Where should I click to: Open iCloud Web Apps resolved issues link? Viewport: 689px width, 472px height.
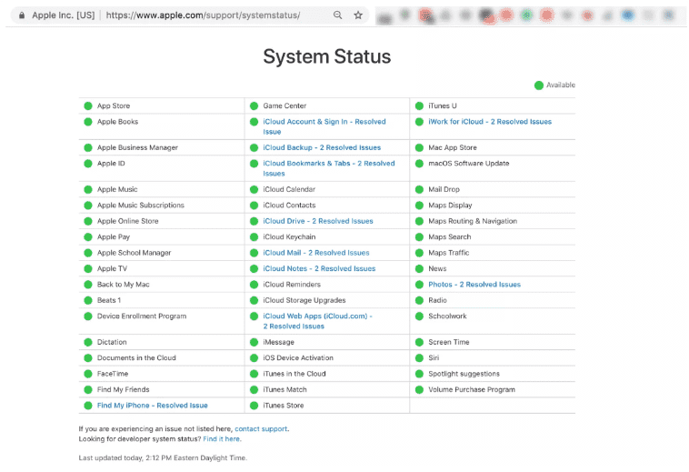317,321
